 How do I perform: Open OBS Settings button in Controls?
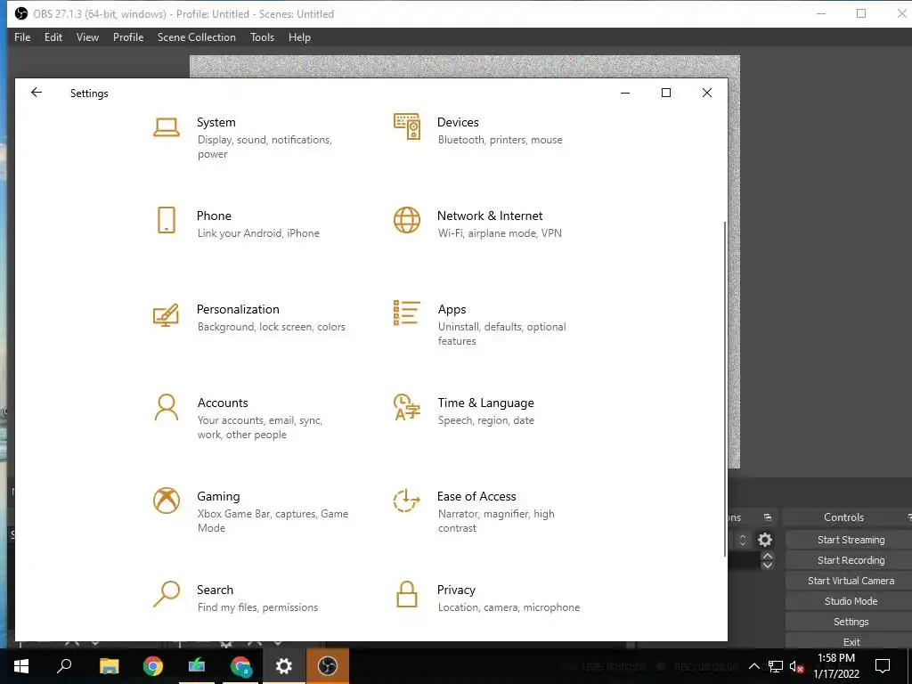(x=851, y=622)
